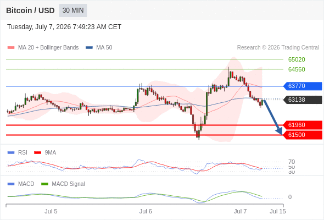
Task: Click the green 65020 resistance label
Action: pyautogui.click(x=297, y=59)
